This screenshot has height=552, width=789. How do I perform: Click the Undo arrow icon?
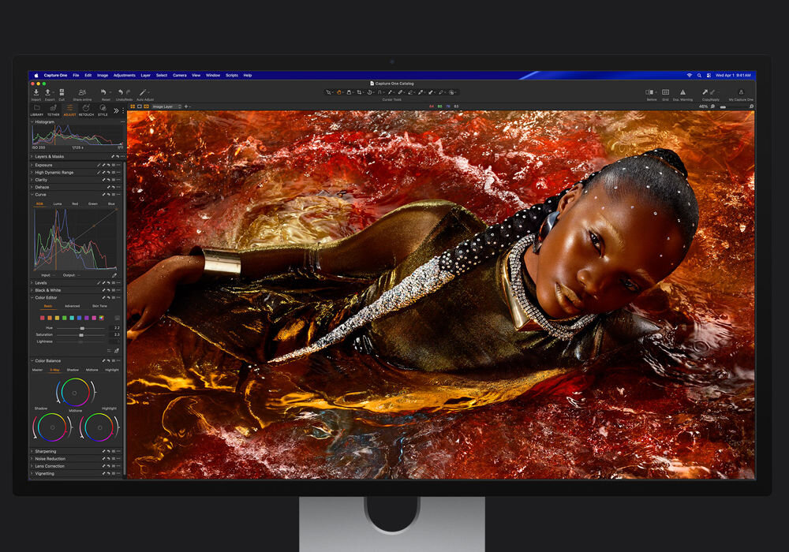[x=120, y=91]
